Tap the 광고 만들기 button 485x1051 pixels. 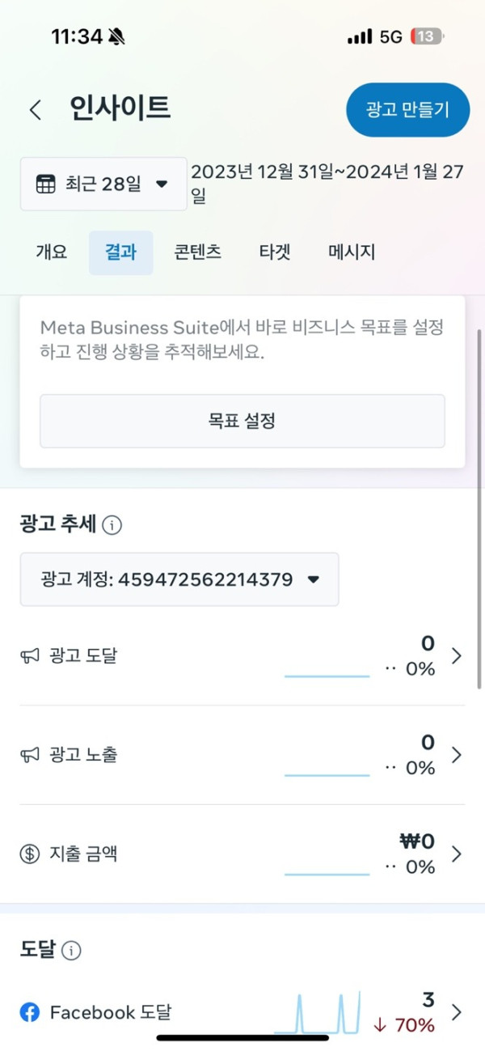(x=407, y=111)
